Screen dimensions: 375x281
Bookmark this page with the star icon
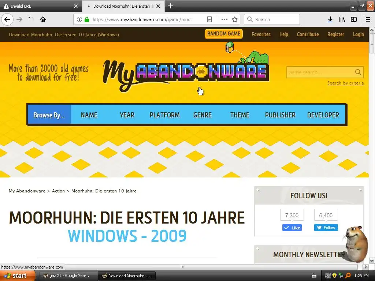(x=235, y=19)
